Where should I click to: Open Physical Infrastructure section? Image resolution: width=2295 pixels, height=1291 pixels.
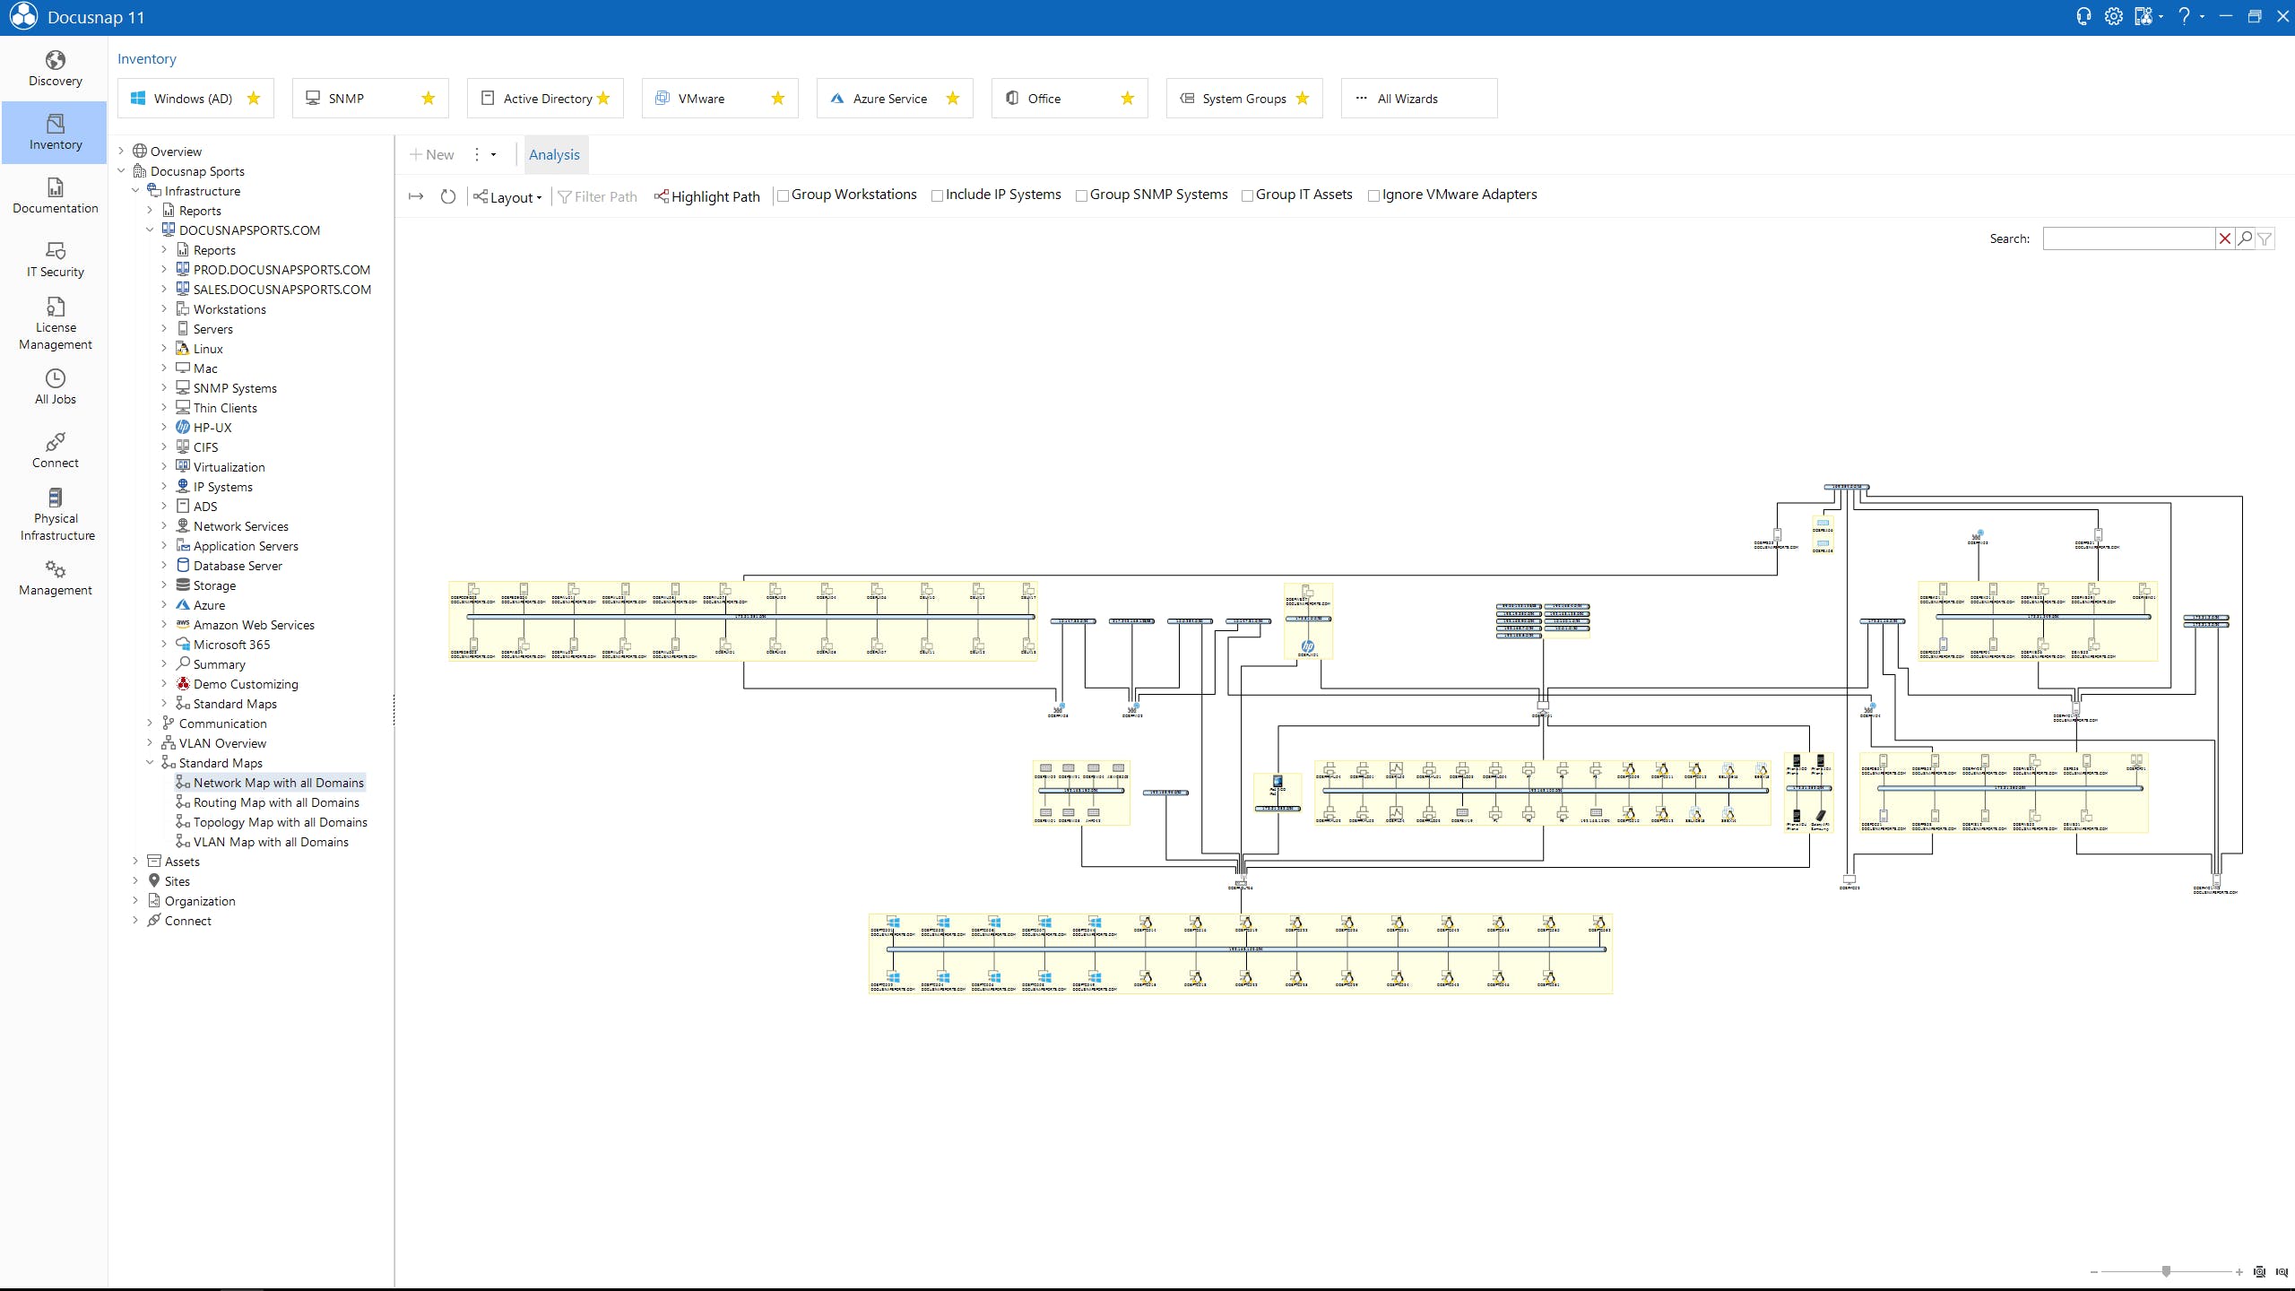pos(55,515)
